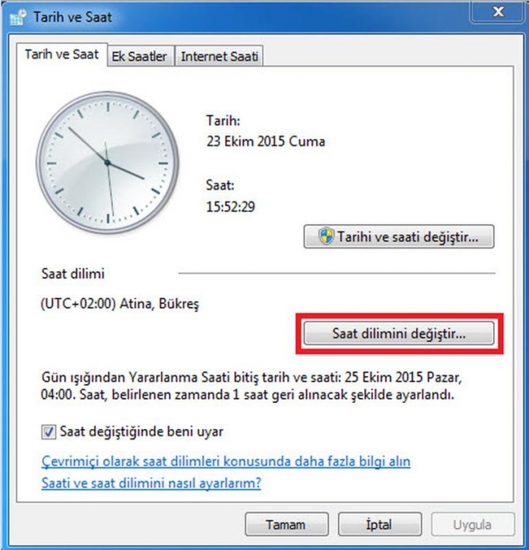Click the UTC+02:00 Atina, Bükreş time zone text
This screenshot has width=529, height=550.
click(x=120, y=303)
